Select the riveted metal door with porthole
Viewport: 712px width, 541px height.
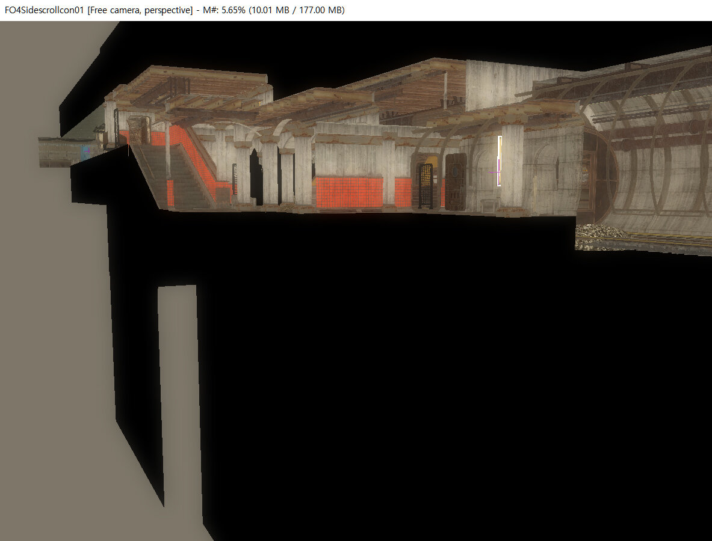pos(455,182)
